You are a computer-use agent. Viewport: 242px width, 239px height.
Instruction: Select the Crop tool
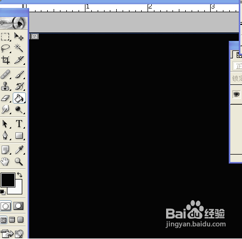(5, 60)
